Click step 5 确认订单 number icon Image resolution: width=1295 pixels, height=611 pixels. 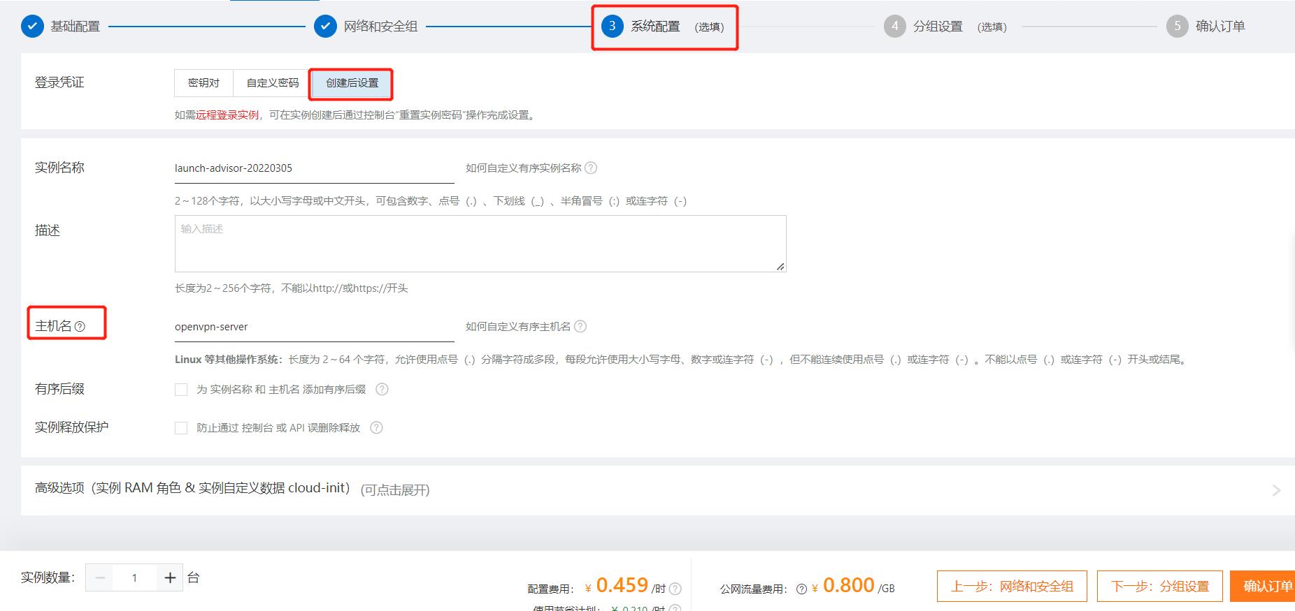click(1178, 27)
